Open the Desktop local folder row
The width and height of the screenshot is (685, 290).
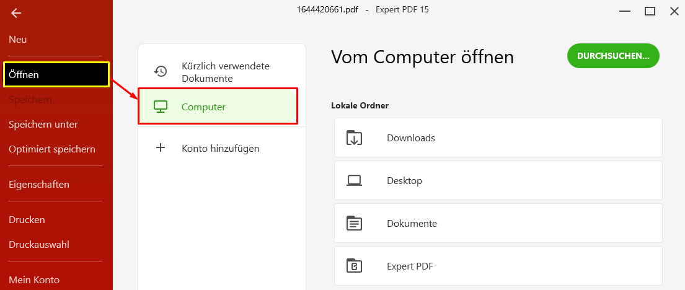click(498, 180)
